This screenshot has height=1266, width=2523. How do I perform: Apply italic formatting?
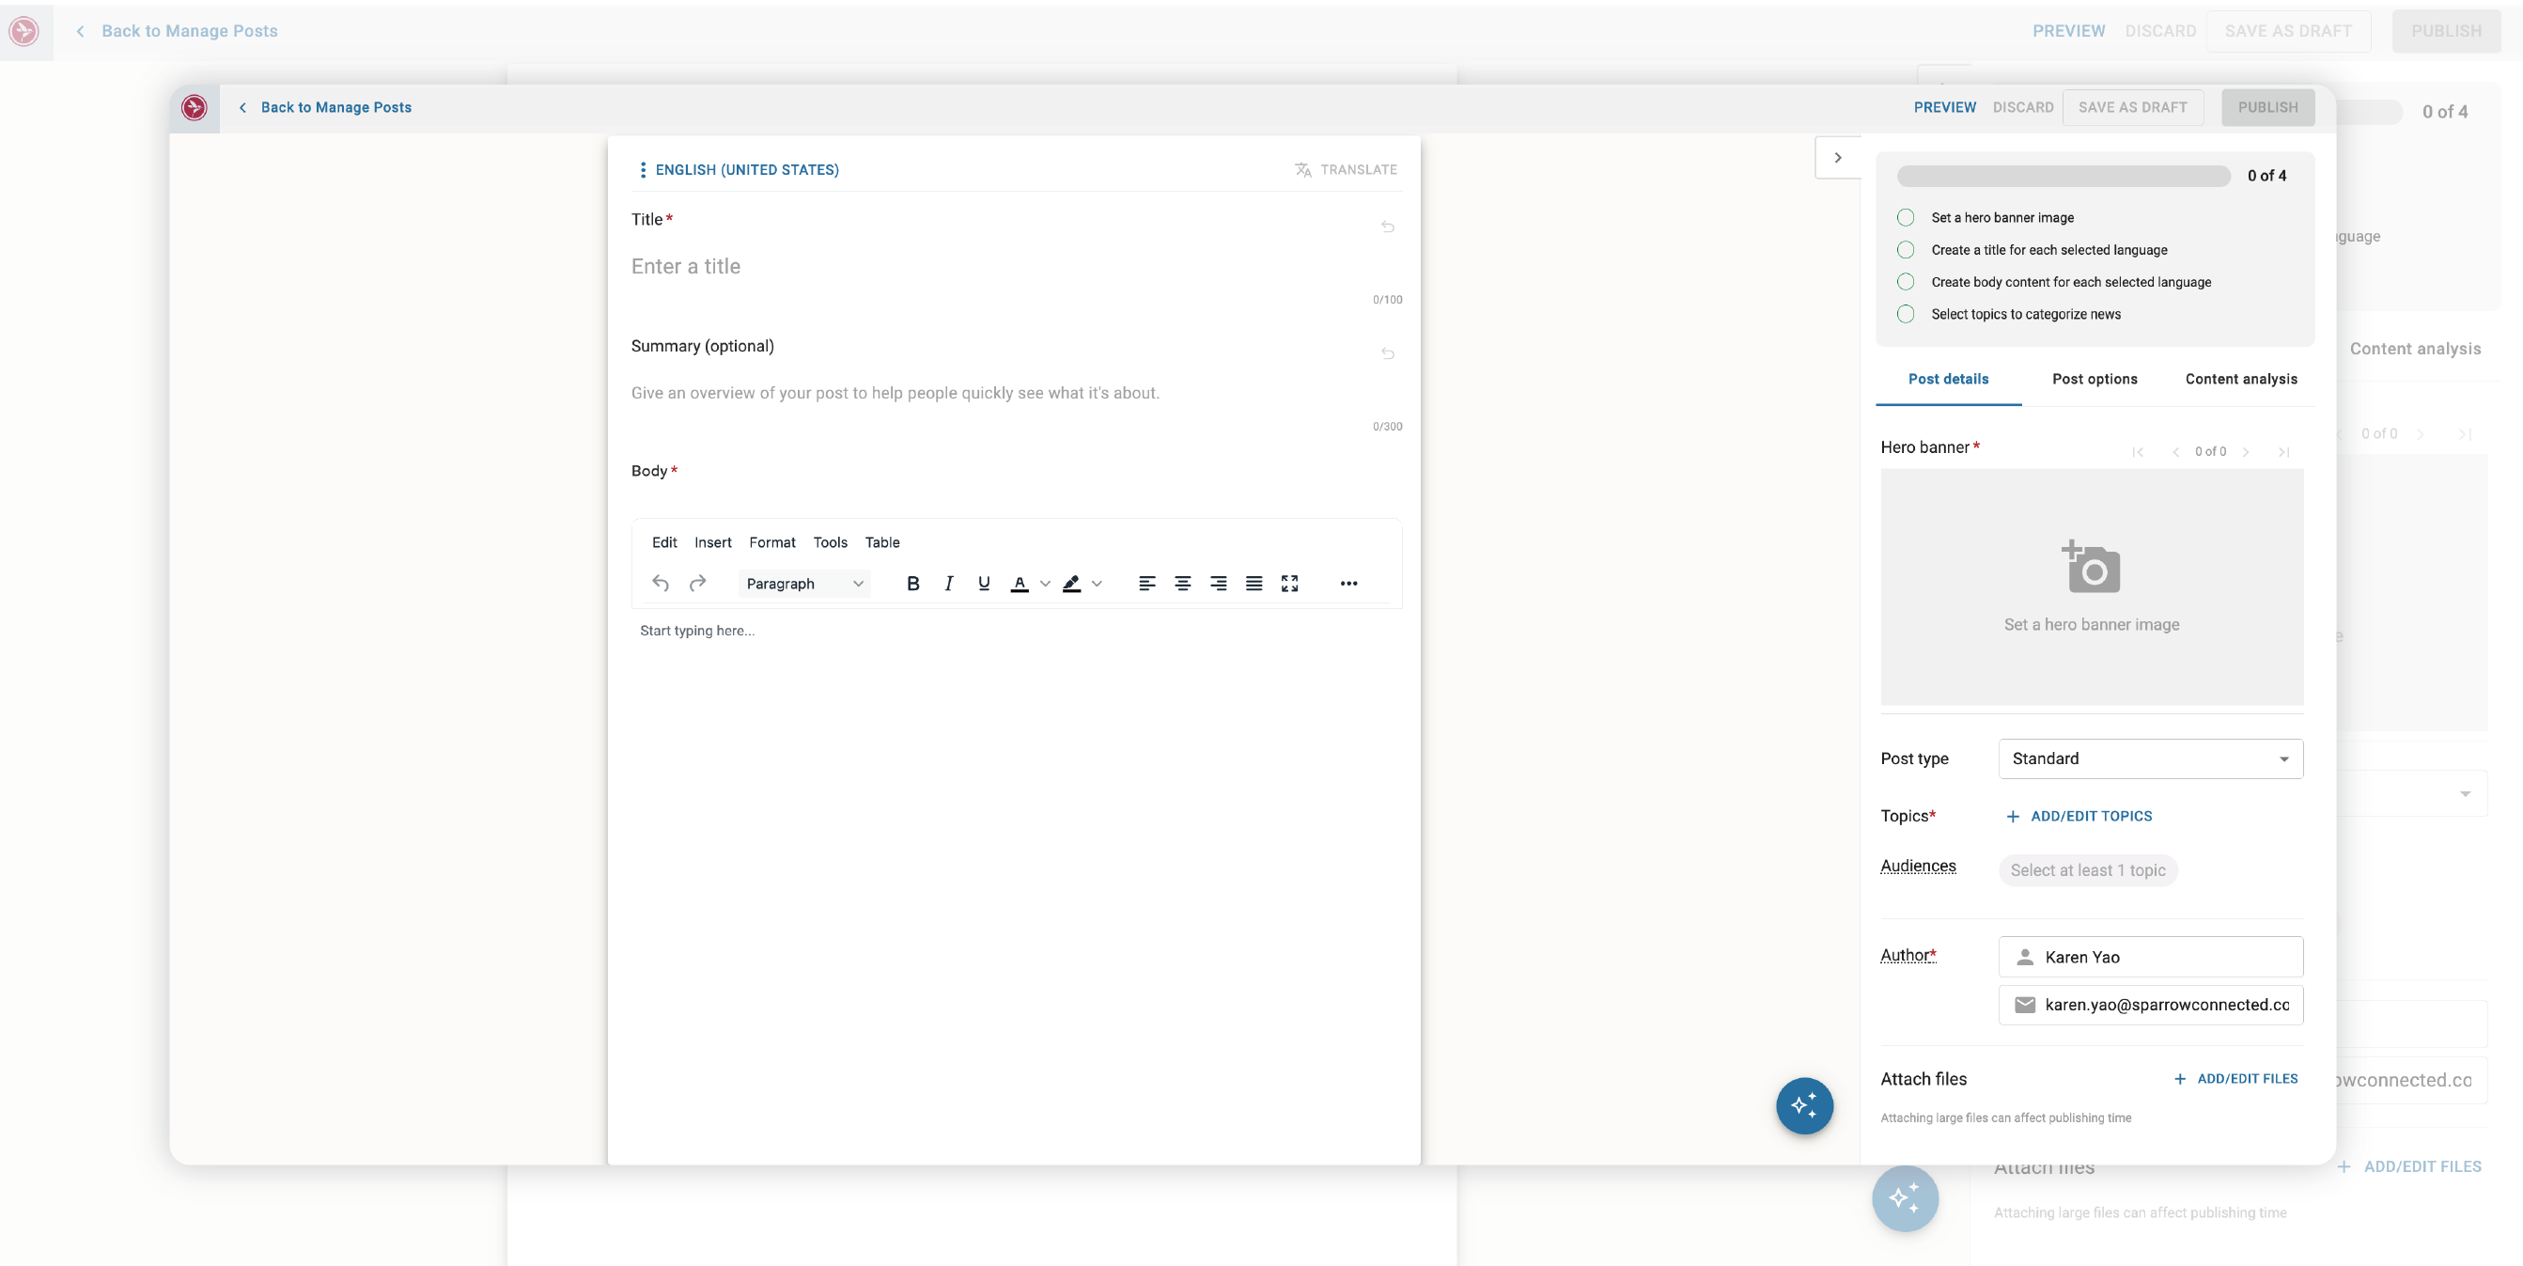point(948,583)
